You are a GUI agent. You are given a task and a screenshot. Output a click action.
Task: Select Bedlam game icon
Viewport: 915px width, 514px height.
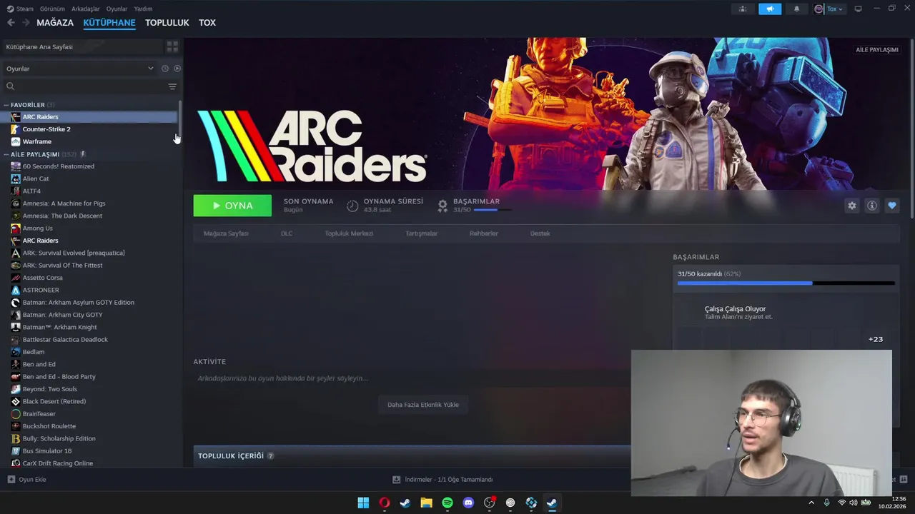coord(16,352)
